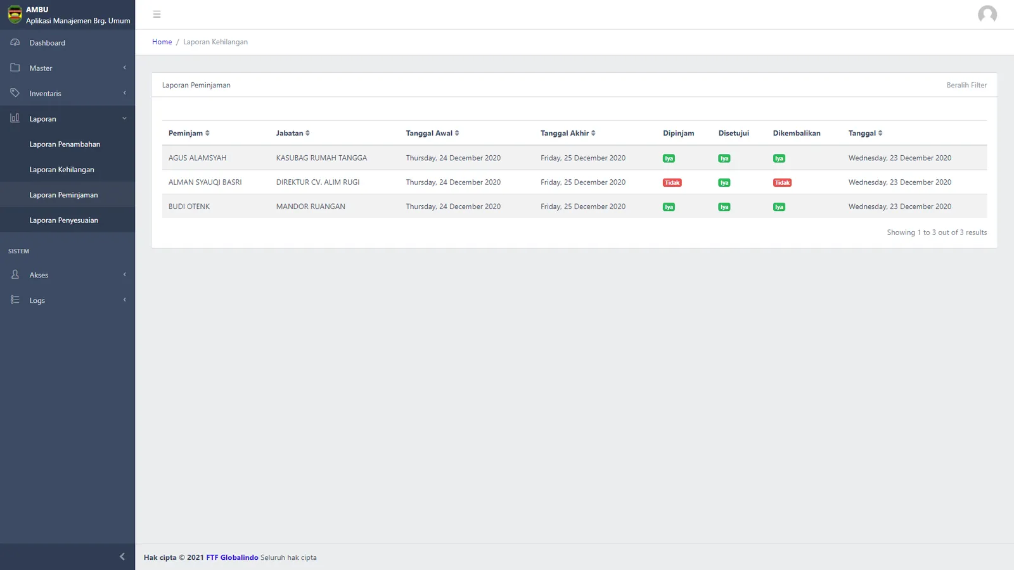The width and height of the screenshot is (1014, 570).
Task: Click Laporan Peminjaman card title
Action: tap(196, 85)
